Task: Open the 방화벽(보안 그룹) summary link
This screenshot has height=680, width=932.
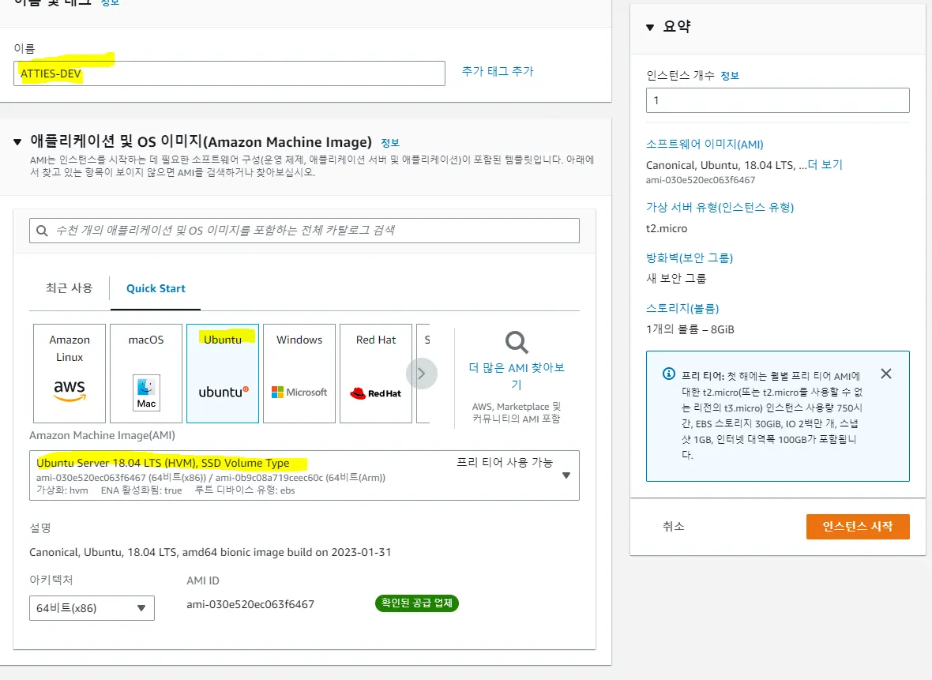Action: coord(690,258)
